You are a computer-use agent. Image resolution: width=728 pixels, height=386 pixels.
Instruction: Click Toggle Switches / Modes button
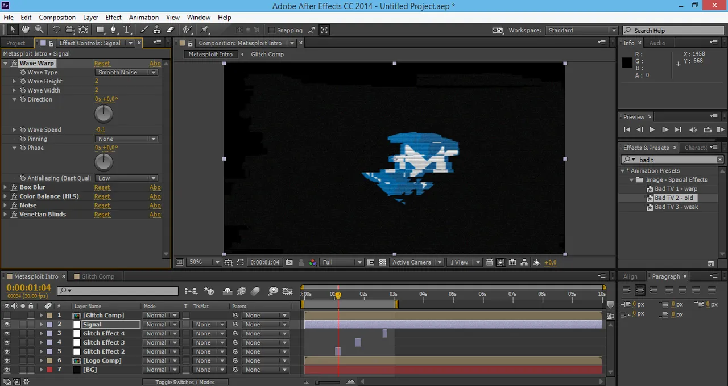[185, 382]
